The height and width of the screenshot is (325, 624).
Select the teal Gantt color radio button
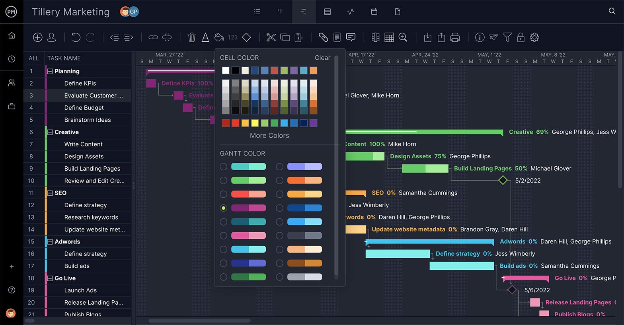(x=224, y=167)
